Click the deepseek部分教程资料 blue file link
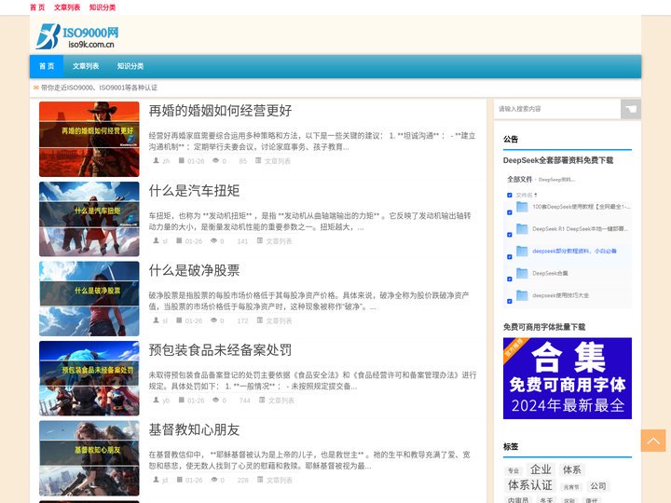This screenshot has width=671, height=503. click(x=574, y=251)
